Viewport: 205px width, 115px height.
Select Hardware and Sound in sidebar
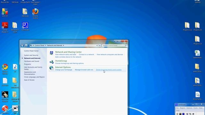[x=31, y=61]
